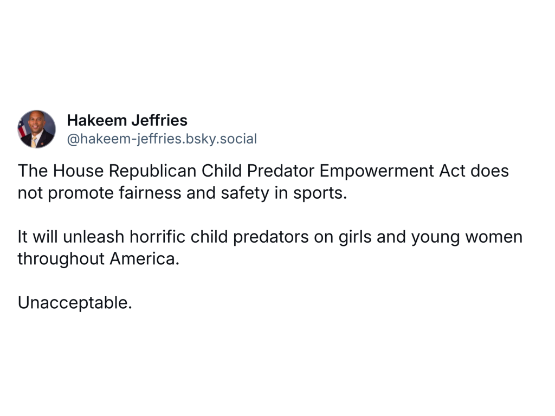The image size is (555, 416).
Task: Click the word "Unacceptable."
Action: [x=75, y=303]
